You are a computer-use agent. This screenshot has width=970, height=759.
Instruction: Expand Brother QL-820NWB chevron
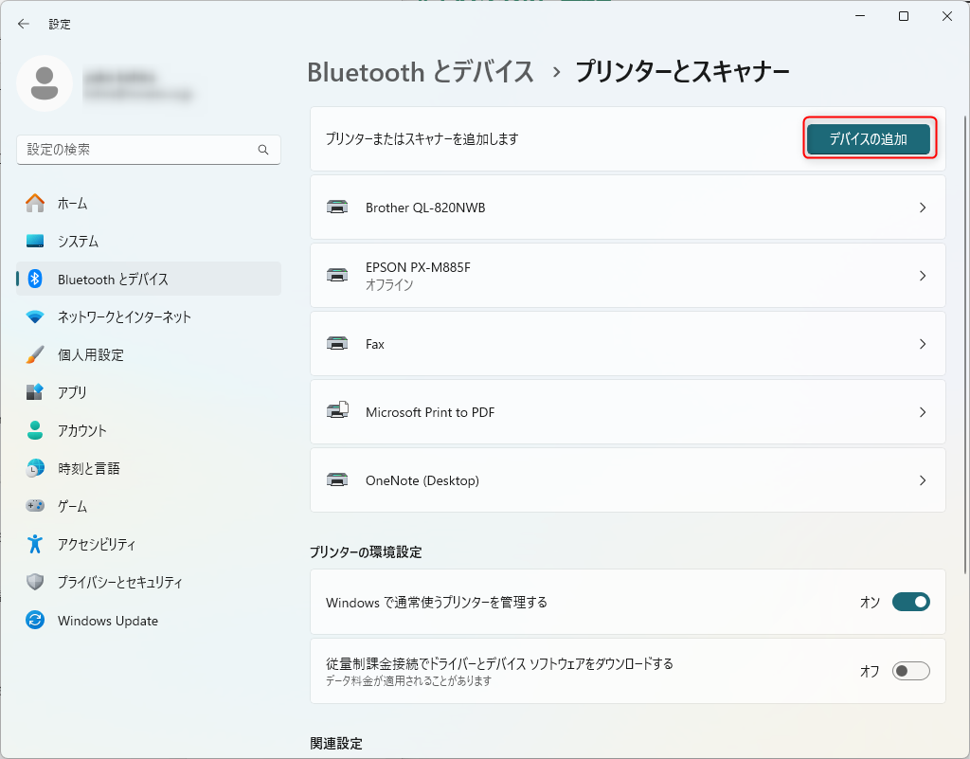click(x=923, y=208)
